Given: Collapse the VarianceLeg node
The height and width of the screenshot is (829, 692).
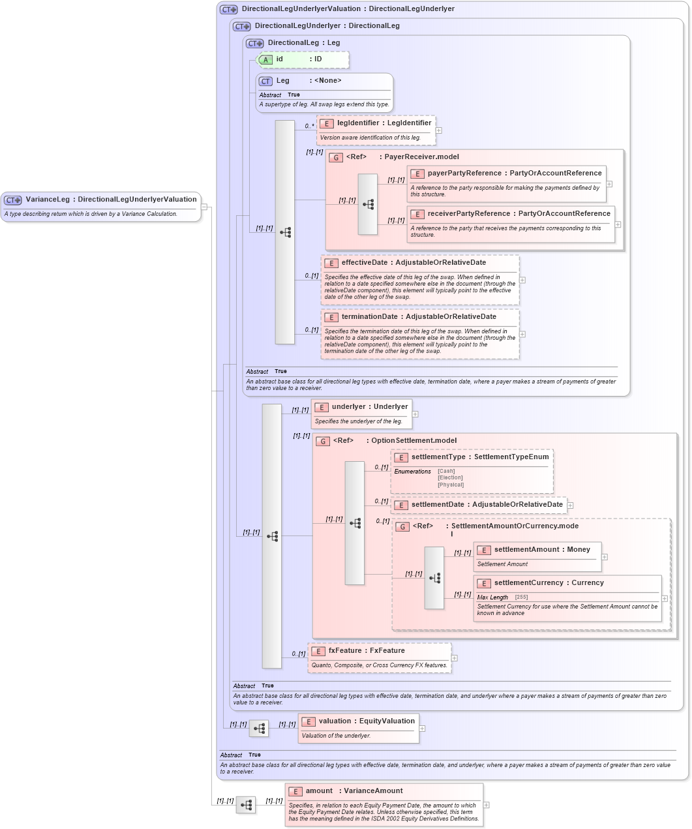Looking at the screenshot, I should pyautogui.click(x=204, y=207).
